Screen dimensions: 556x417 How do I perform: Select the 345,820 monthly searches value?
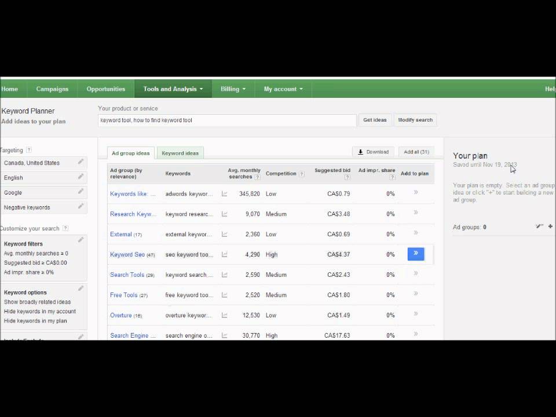[x=249, y=193]
